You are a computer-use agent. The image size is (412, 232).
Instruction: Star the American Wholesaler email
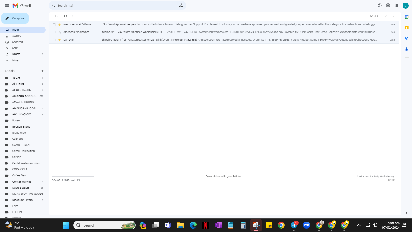[x=60, y=32]
